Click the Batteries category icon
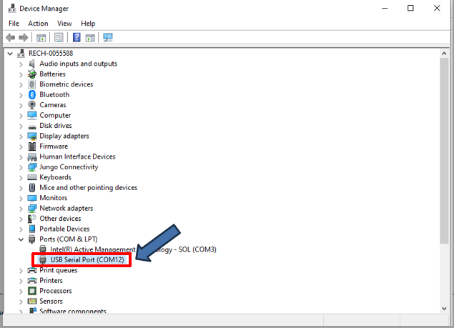The image size is (454, 328). [x=32, y=74]
